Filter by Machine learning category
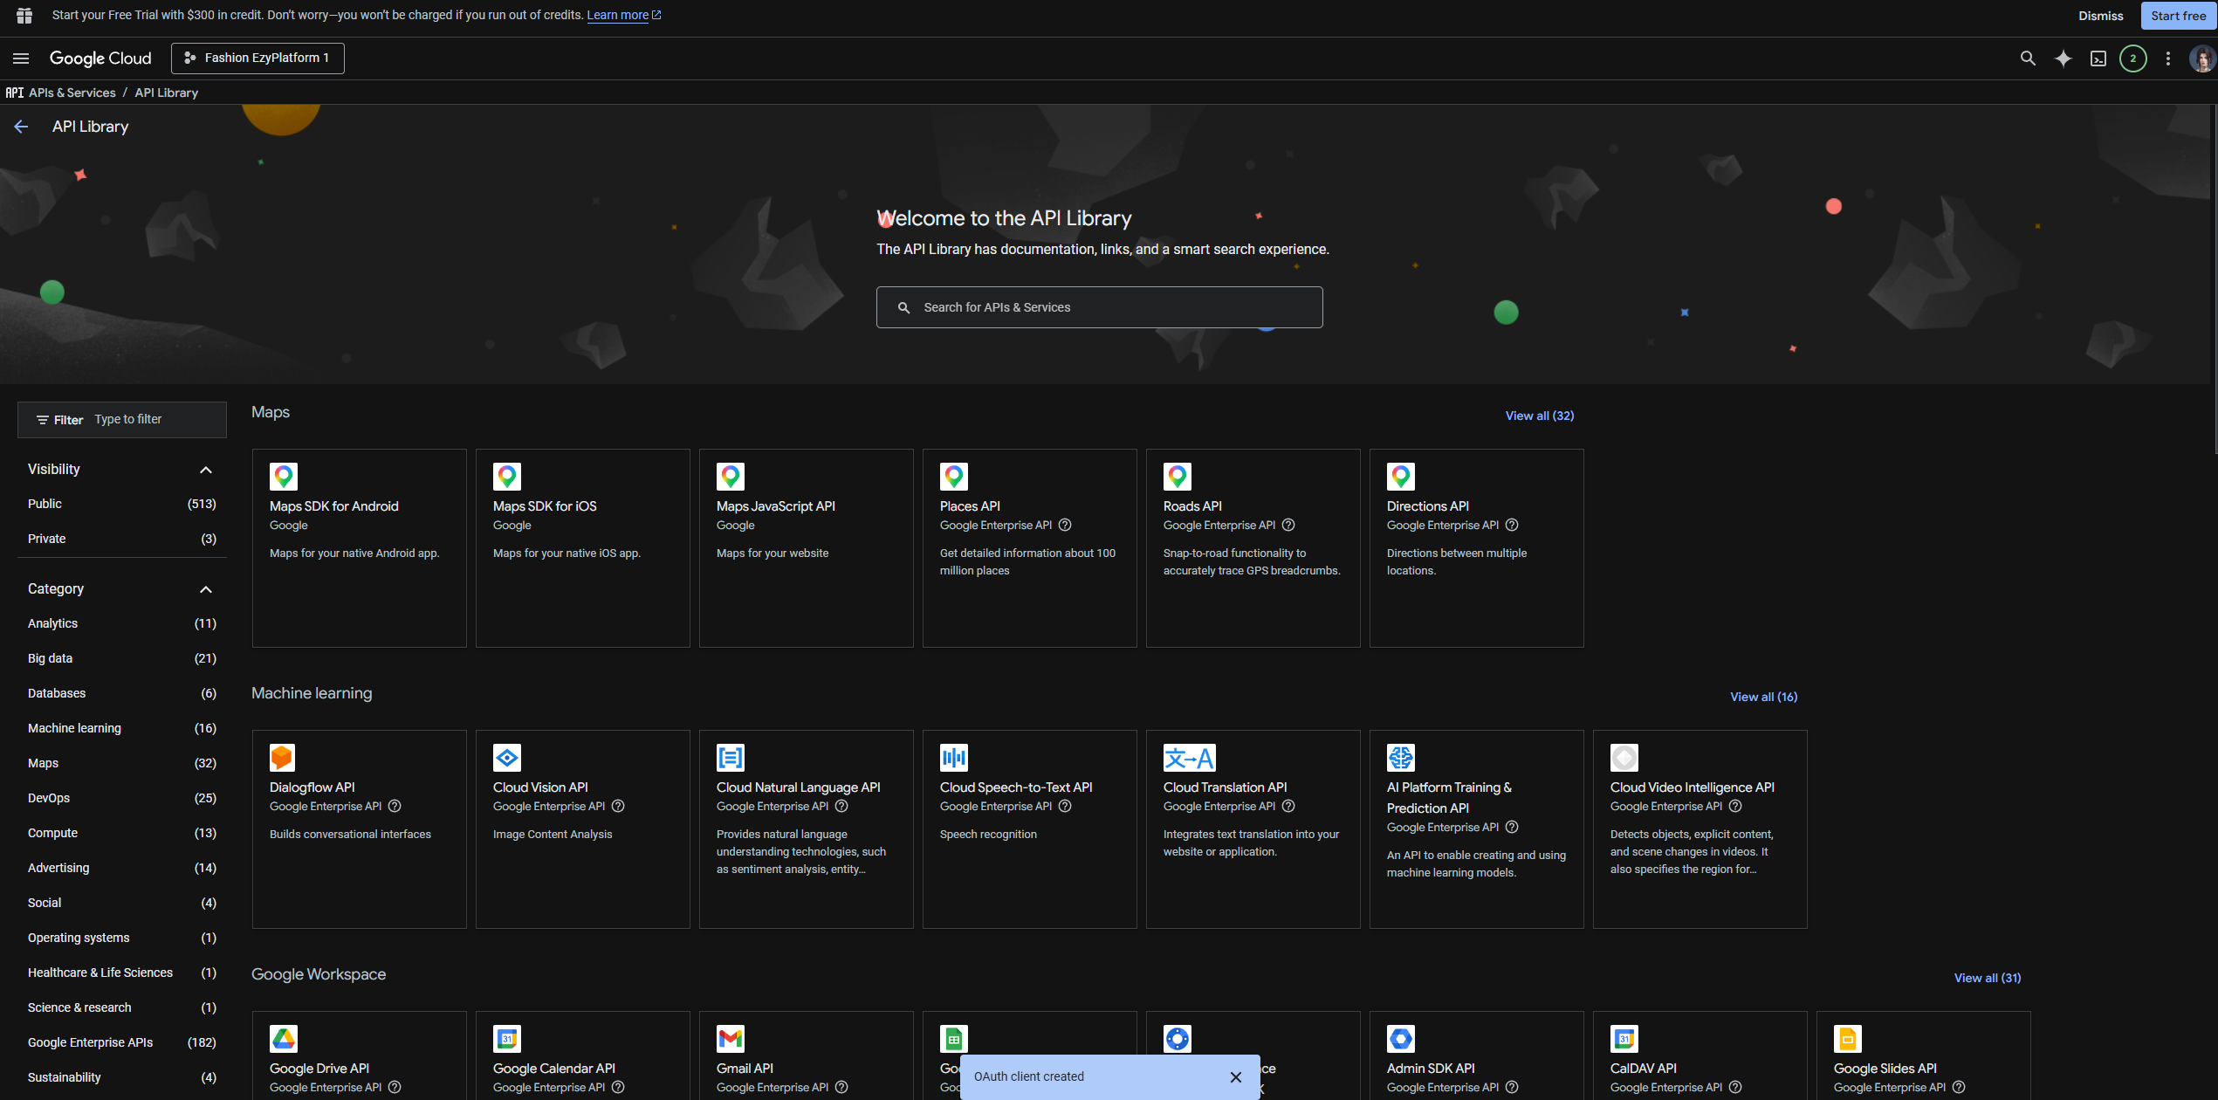2218x1100 pixels. pos(74,728)
